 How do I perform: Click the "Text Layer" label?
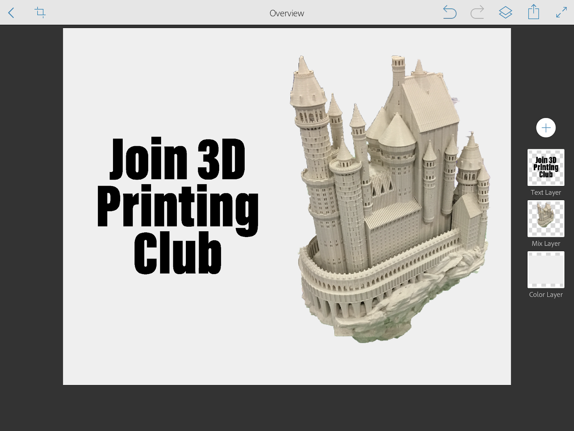[546, 193]
